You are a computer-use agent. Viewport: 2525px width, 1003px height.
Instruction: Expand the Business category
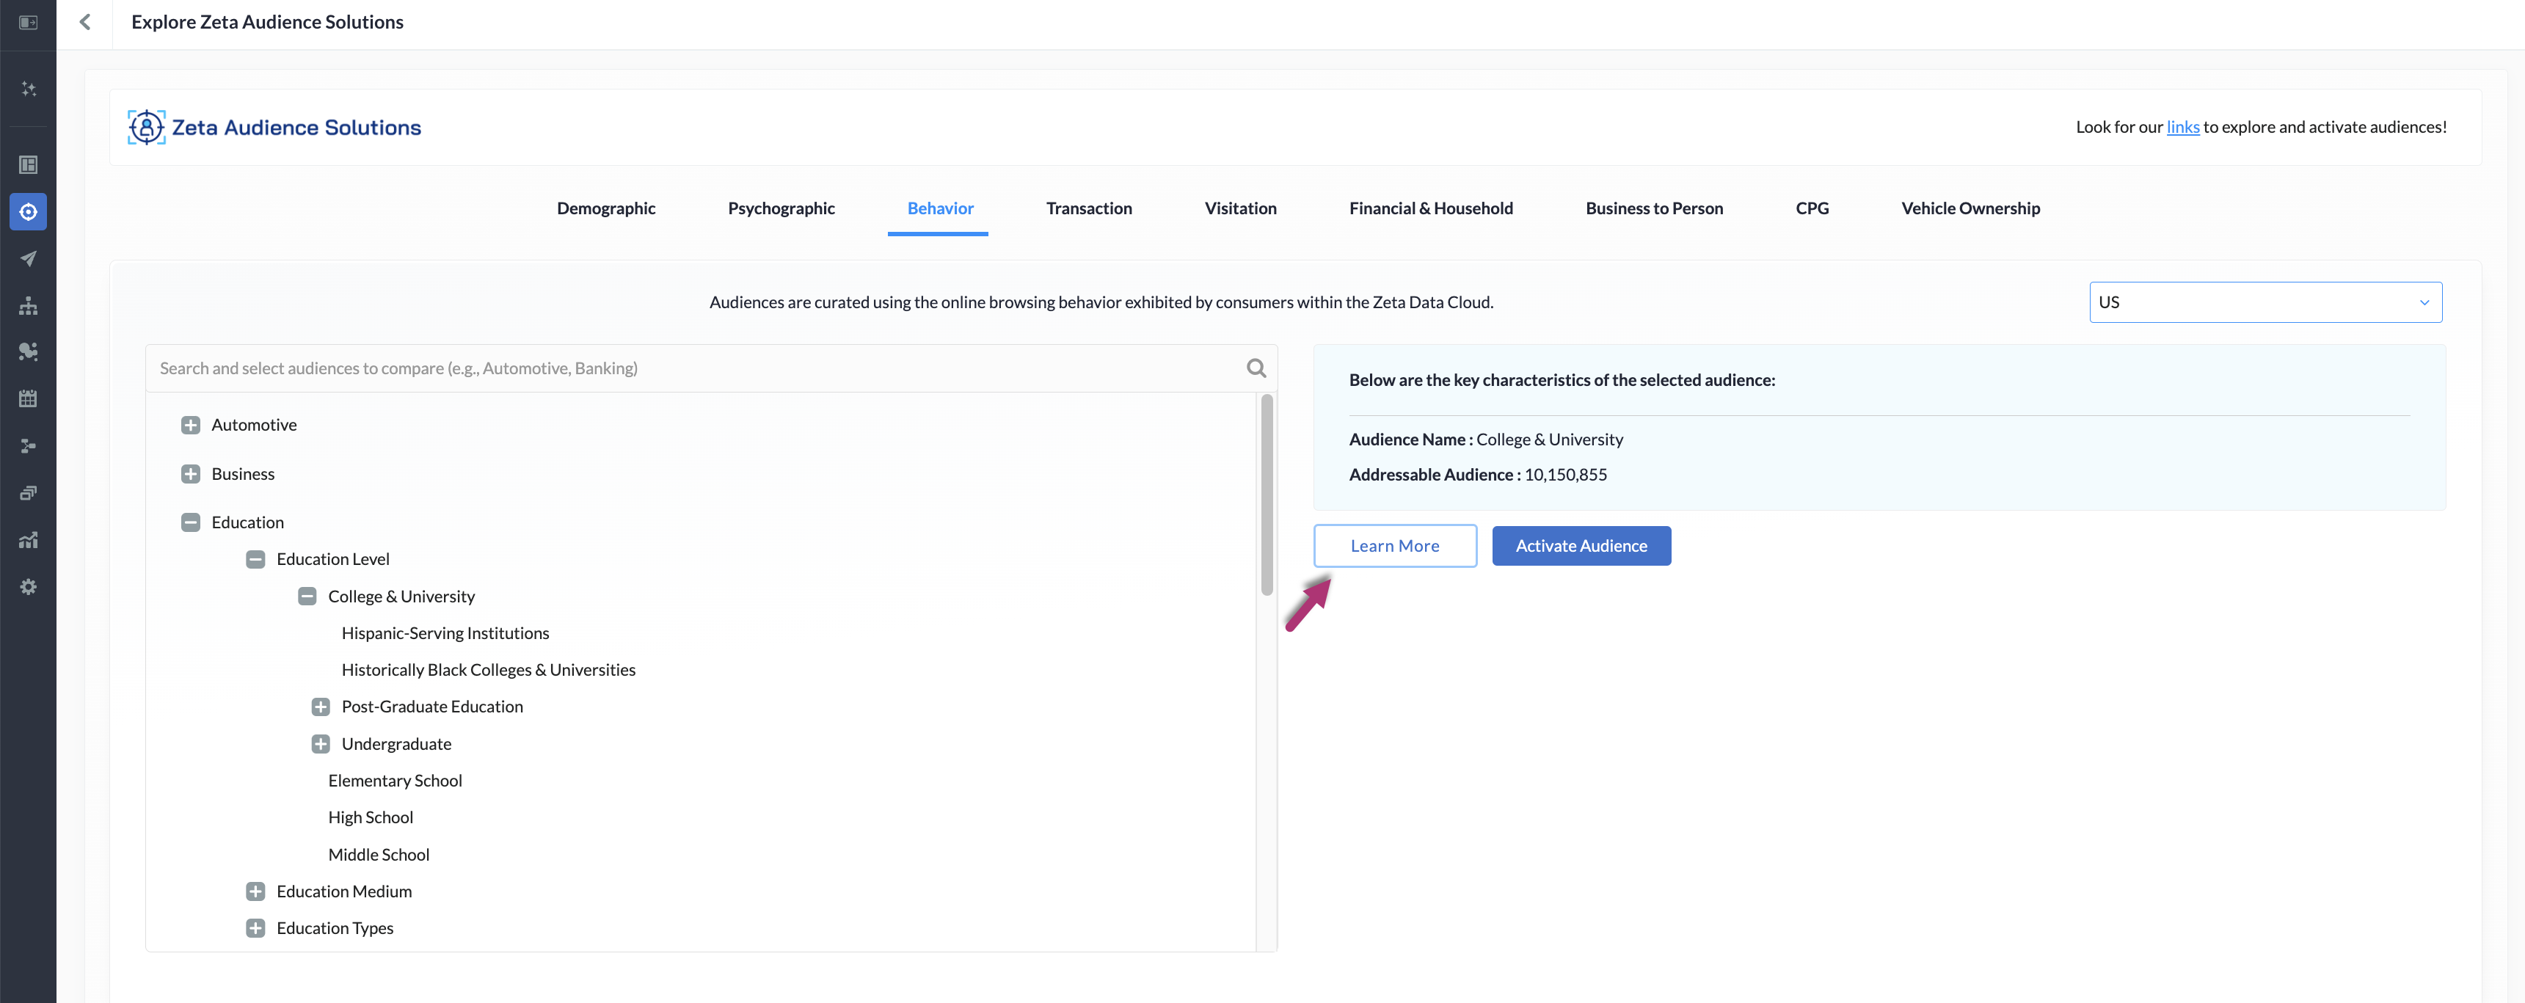pos(190,473)
